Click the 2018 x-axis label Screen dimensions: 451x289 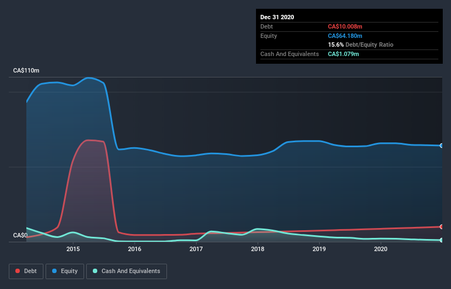[x=258, y=249]
